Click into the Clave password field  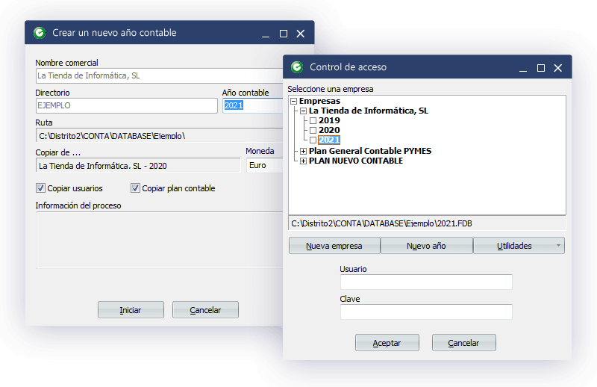(426, 312)
